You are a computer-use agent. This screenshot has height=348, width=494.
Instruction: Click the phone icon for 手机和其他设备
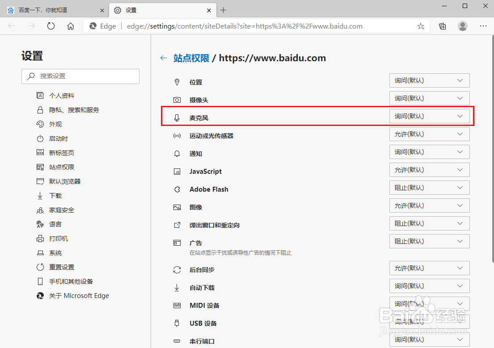40,281
